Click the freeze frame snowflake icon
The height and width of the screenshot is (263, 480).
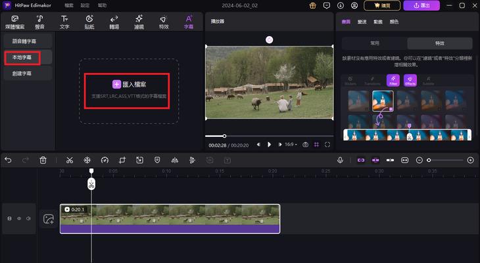click(87, 160)
